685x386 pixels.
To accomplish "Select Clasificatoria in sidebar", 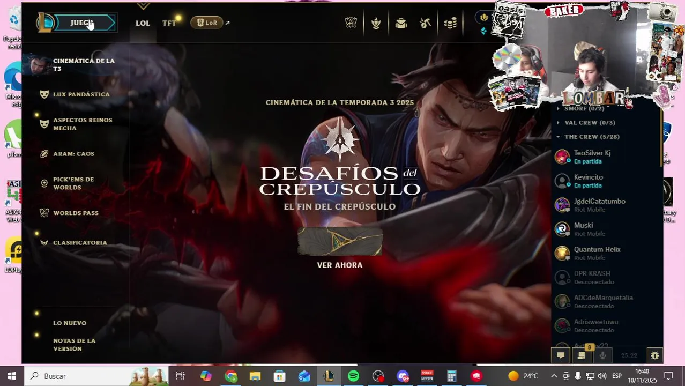I will pos(80,243).
